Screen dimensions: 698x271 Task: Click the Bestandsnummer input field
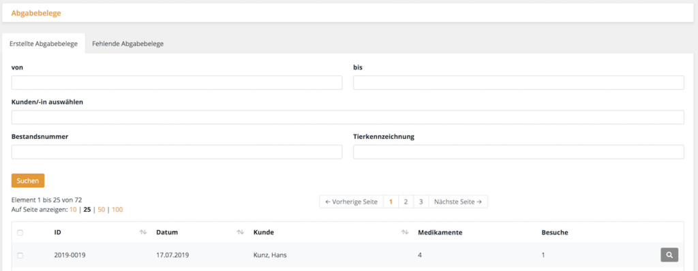click(x=177, y=153)
